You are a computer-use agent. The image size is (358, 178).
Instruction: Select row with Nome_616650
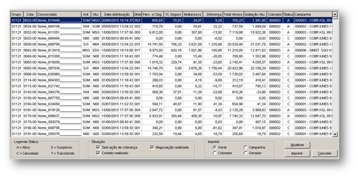[x=171, y=62]
